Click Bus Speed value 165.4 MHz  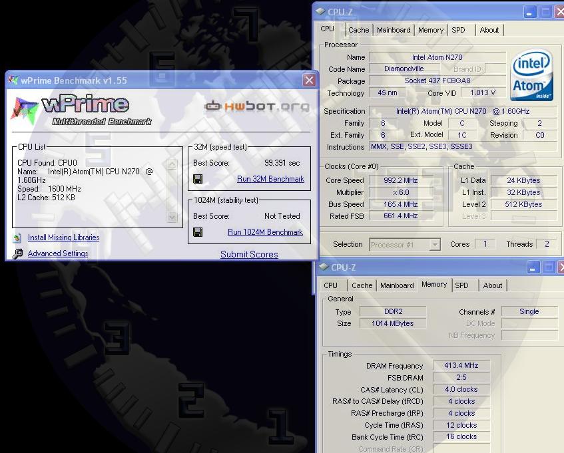[x=400, y=204]
